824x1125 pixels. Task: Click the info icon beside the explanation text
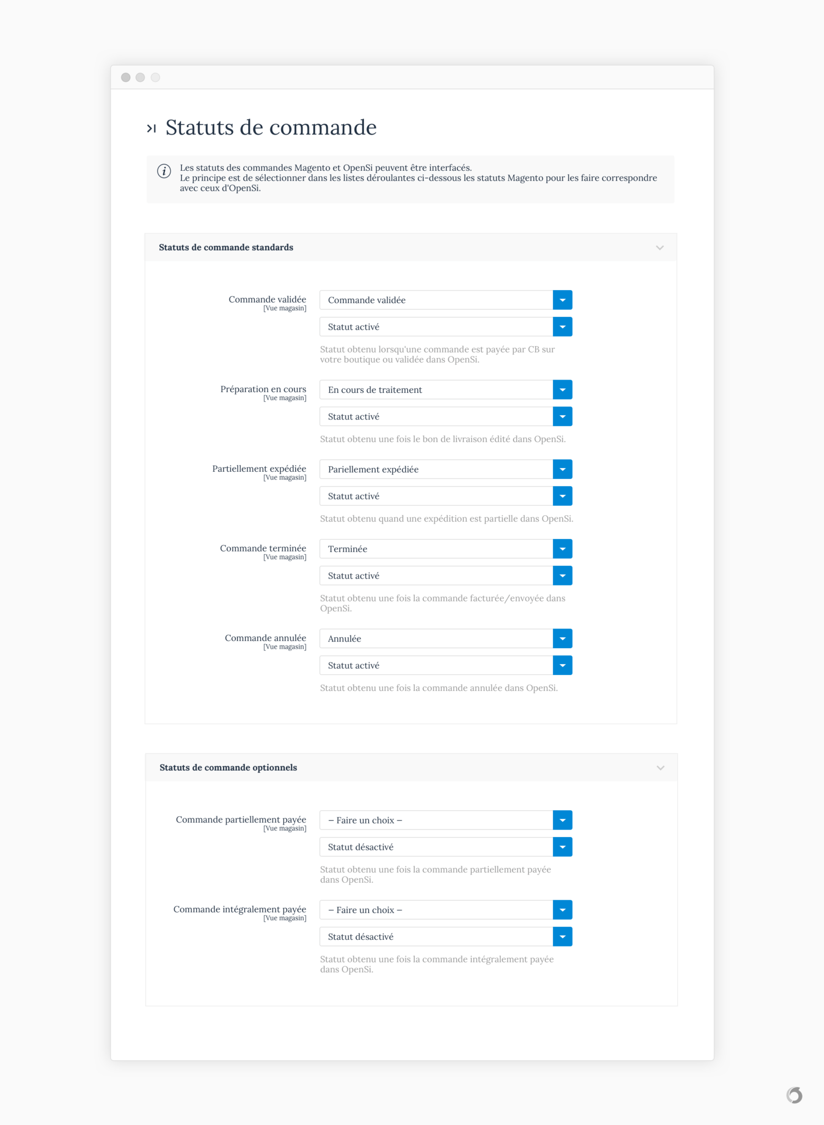[x=163, y=171]
